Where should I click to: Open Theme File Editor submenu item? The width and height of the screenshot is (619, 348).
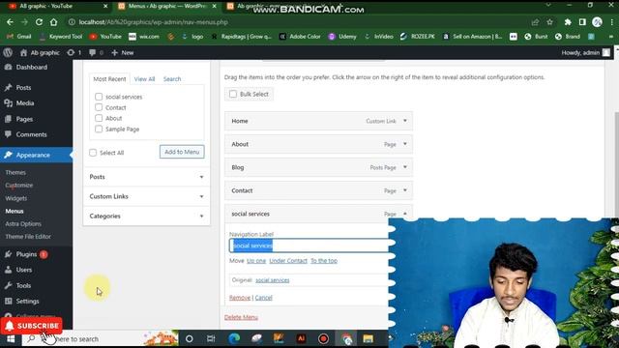click(28, 237)
